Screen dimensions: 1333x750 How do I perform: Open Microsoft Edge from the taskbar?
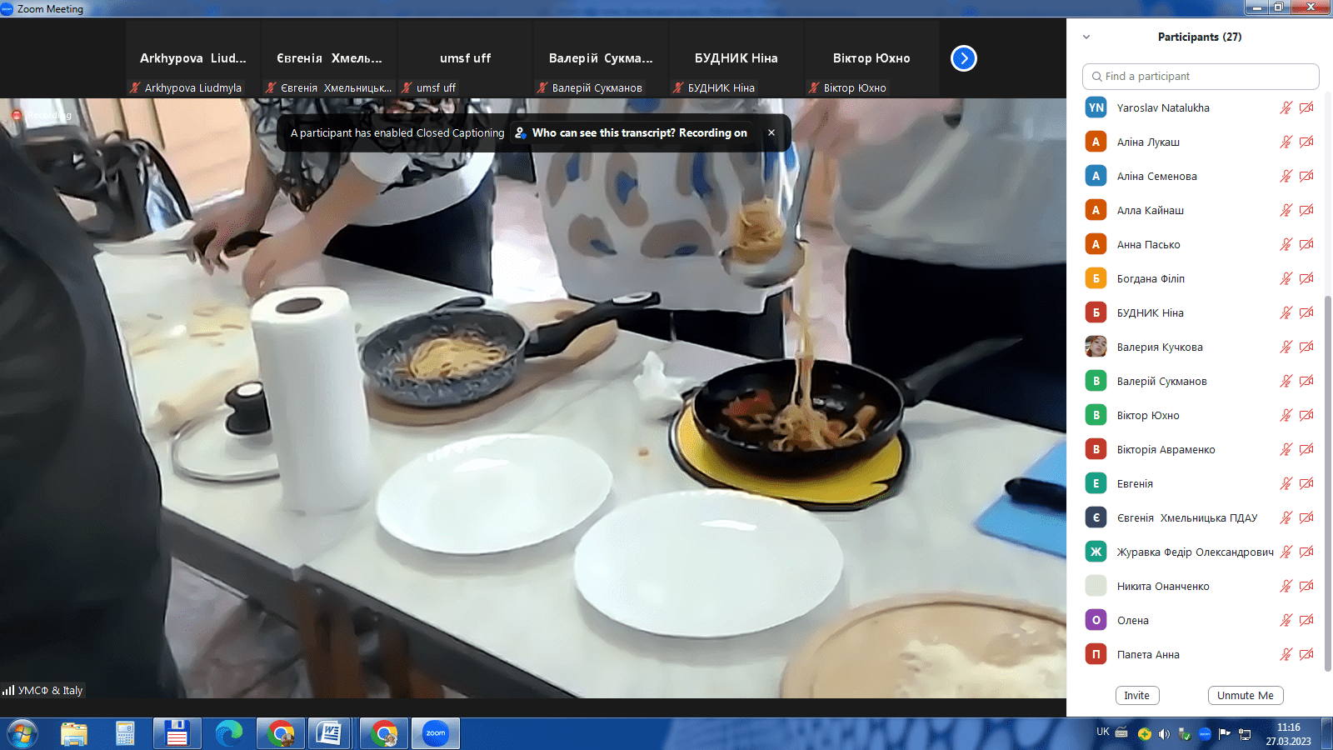(228, 733)
